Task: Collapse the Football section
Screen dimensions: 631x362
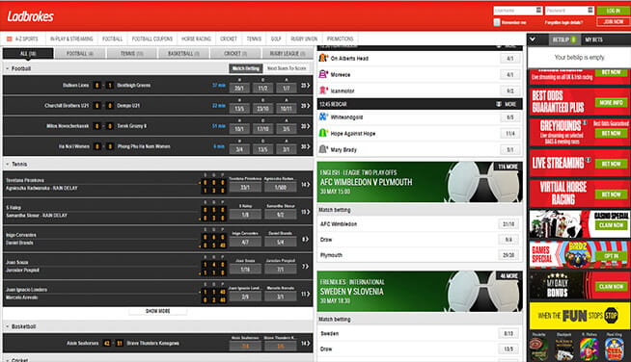Action: click(8, 68)
